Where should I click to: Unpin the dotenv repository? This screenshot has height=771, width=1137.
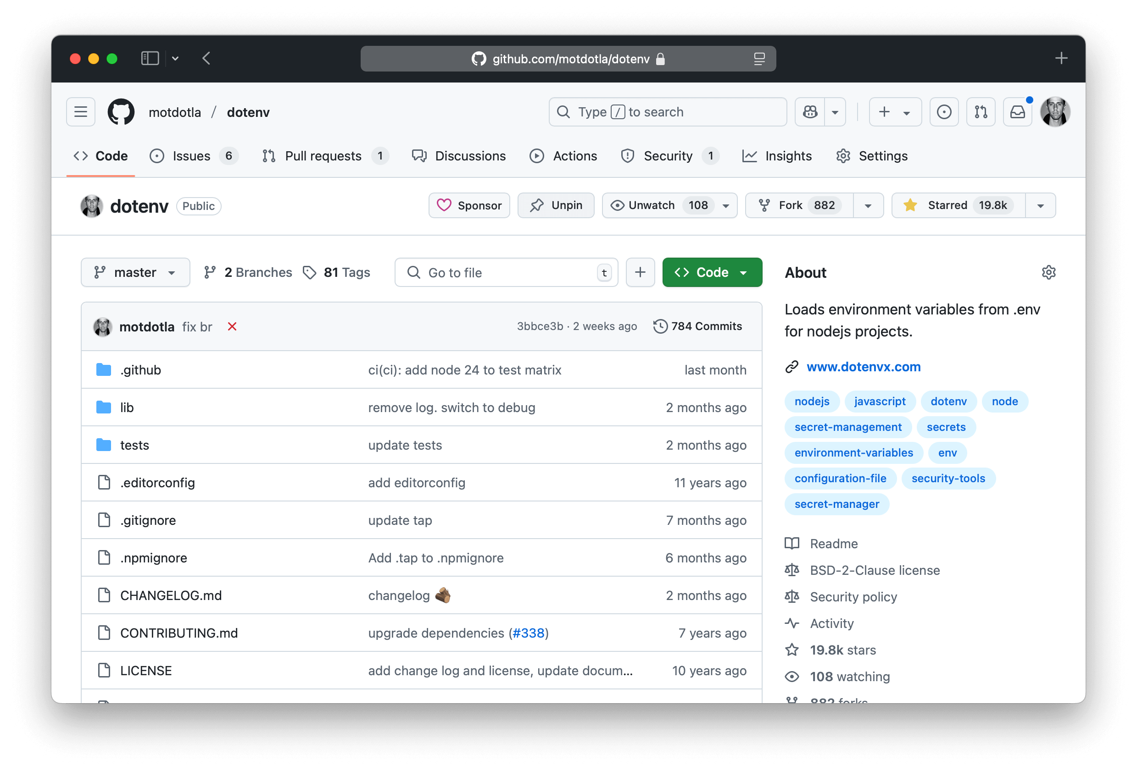tap(556, 205)
